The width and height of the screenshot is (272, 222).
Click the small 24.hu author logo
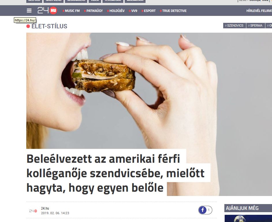[x=33, y=211]
